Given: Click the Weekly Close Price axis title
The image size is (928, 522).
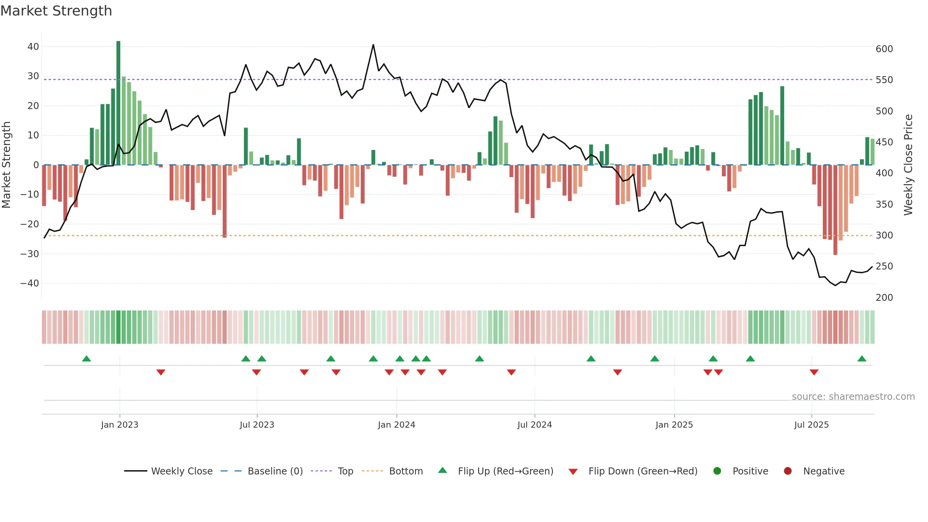Looking at the screenshot, I should coord(908,165).
